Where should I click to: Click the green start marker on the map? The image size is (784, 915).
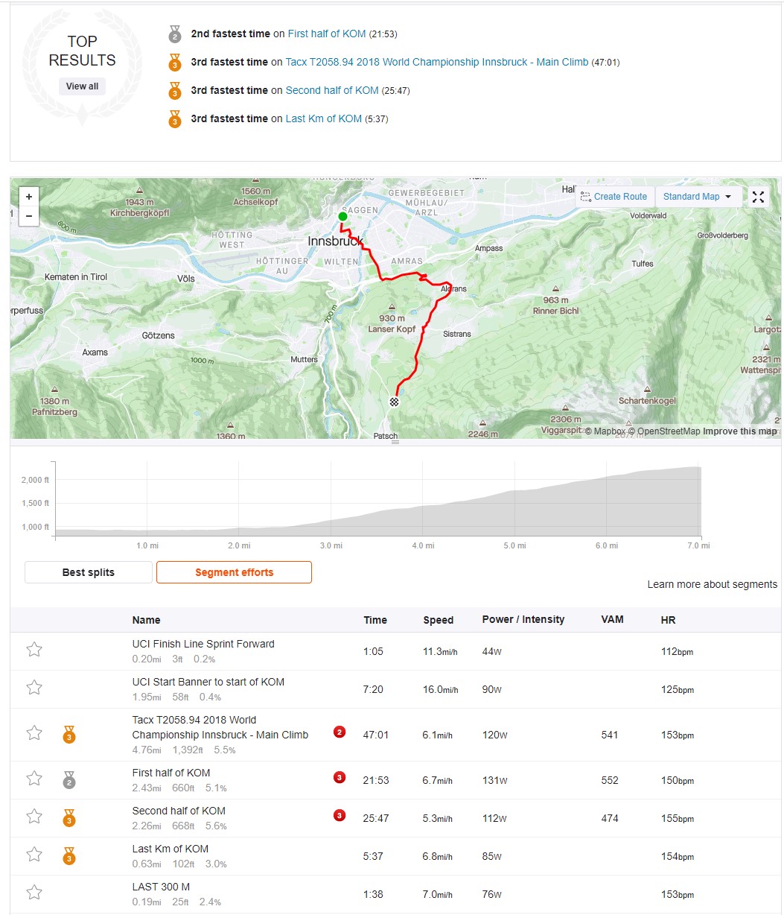coord(342,217)
